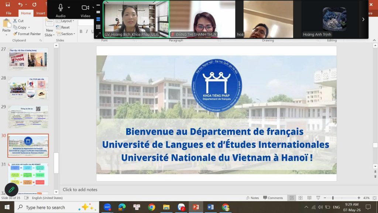Open the slide Layout dropdown

tap(65, 21)
